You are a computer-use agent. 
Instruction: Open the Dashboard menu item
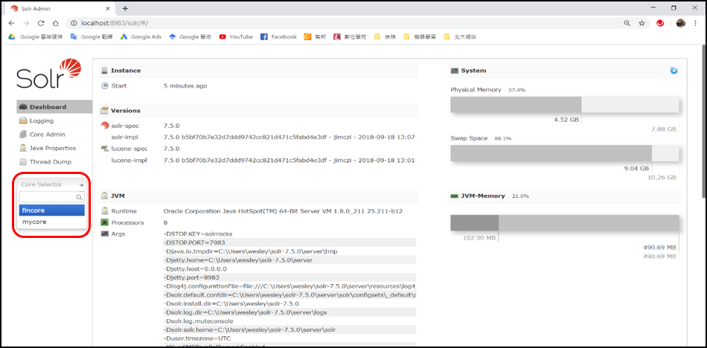tap(54, 107)
